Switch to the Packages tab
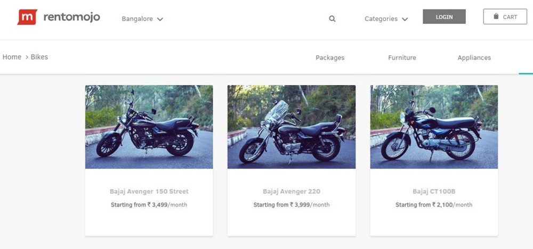 pos(330,57)
